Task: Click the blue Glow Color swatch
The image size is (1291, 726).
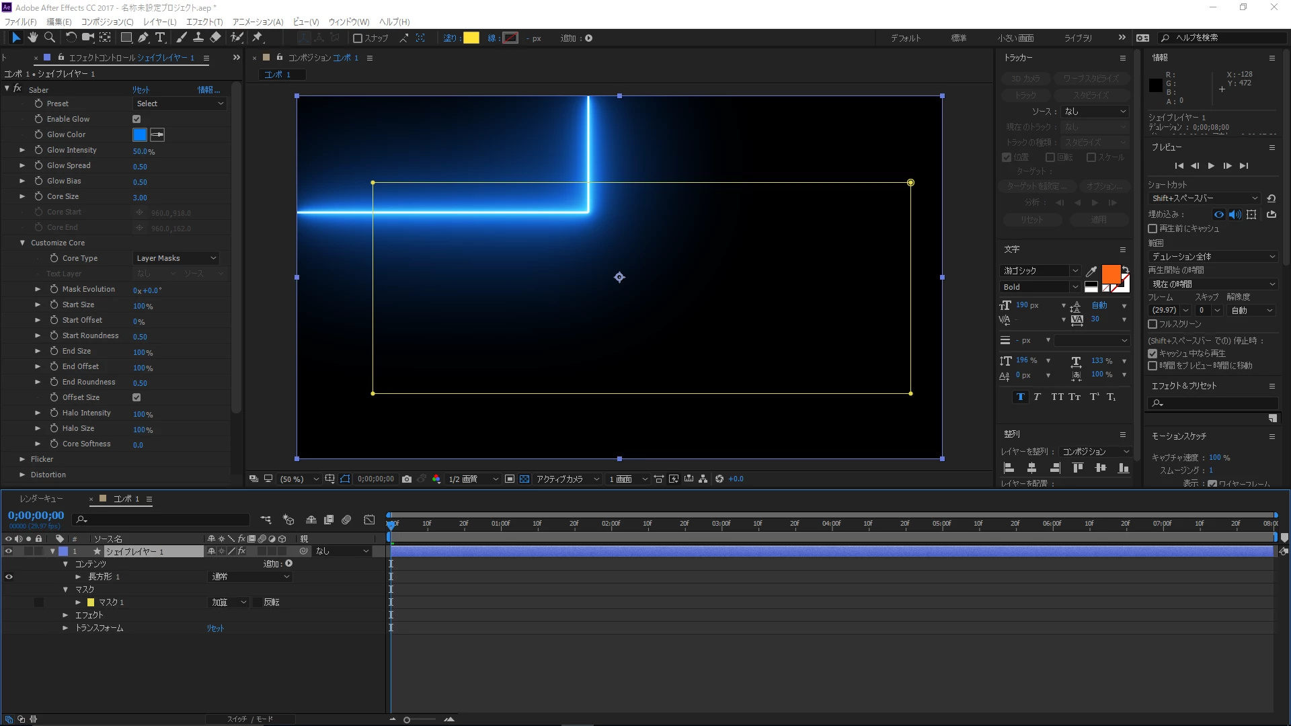Action: (x=140, y=135)
